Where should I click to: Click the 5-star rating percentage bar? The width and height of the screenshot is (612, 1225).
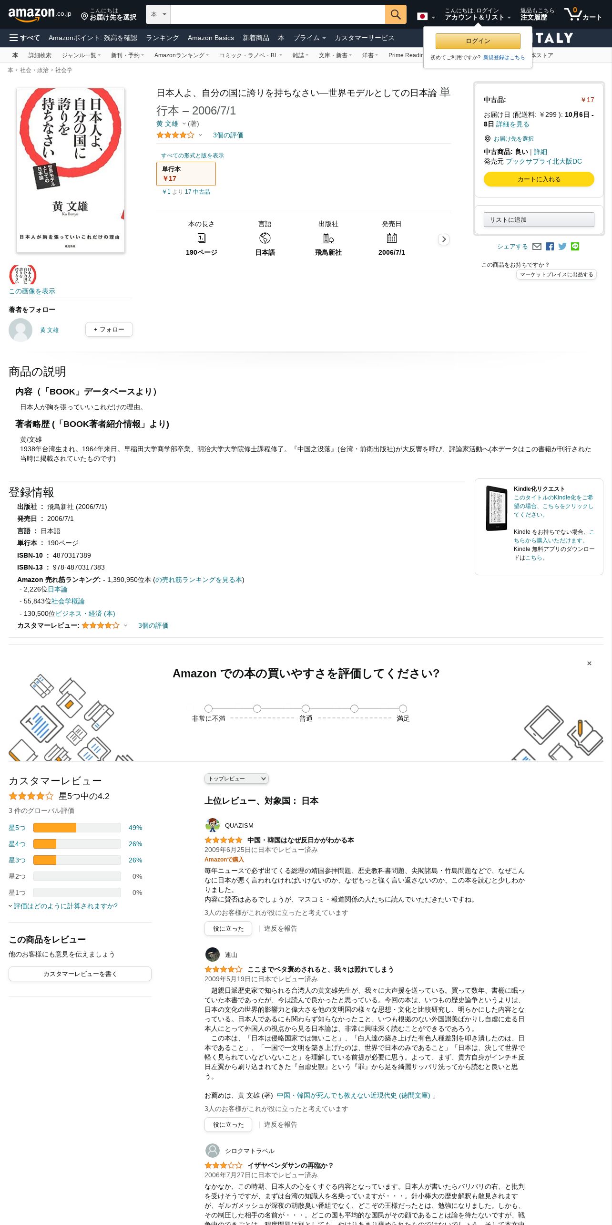[77, 828]
